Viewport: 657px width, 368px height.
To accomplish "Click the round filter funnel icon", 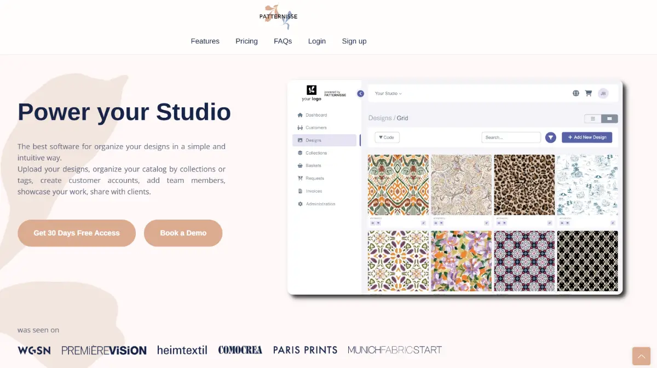I will [x=551, y=137].
